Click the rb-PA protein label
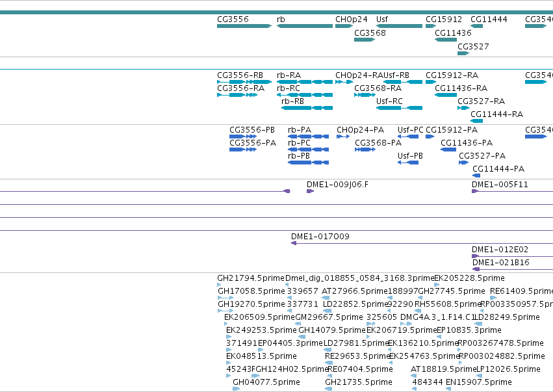Image resolution: width=553 pixels, height=392 pixels. 300,130
